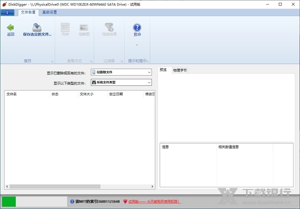Sort by 文件名 column header
The image size is (300, 209).
[27, 94]
